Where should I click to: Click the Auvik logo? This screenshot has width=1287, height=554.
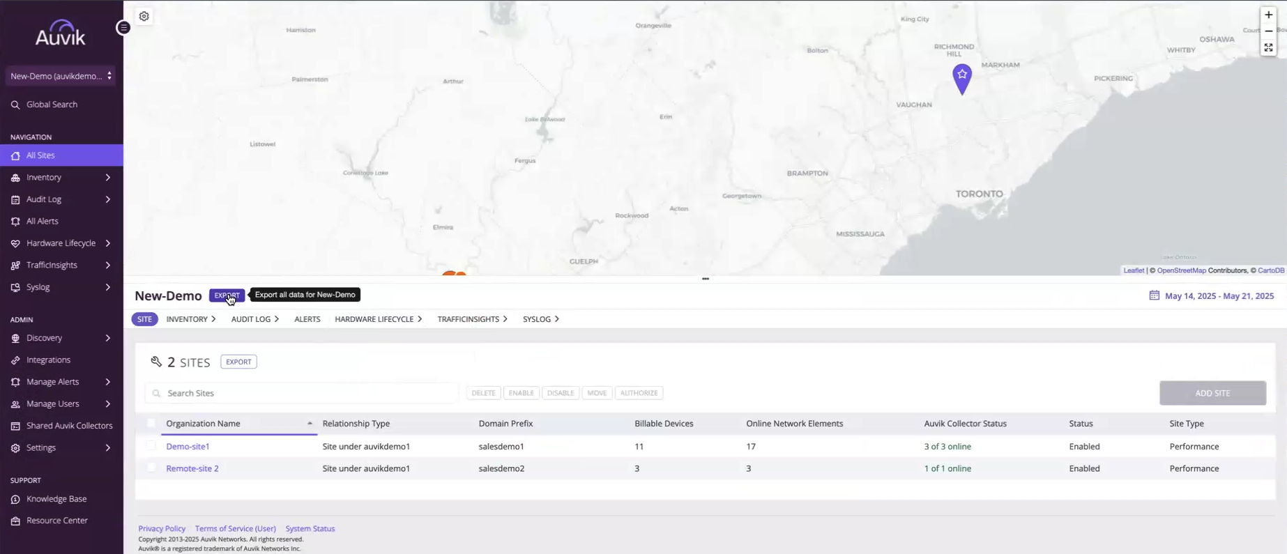click(61, 33)
